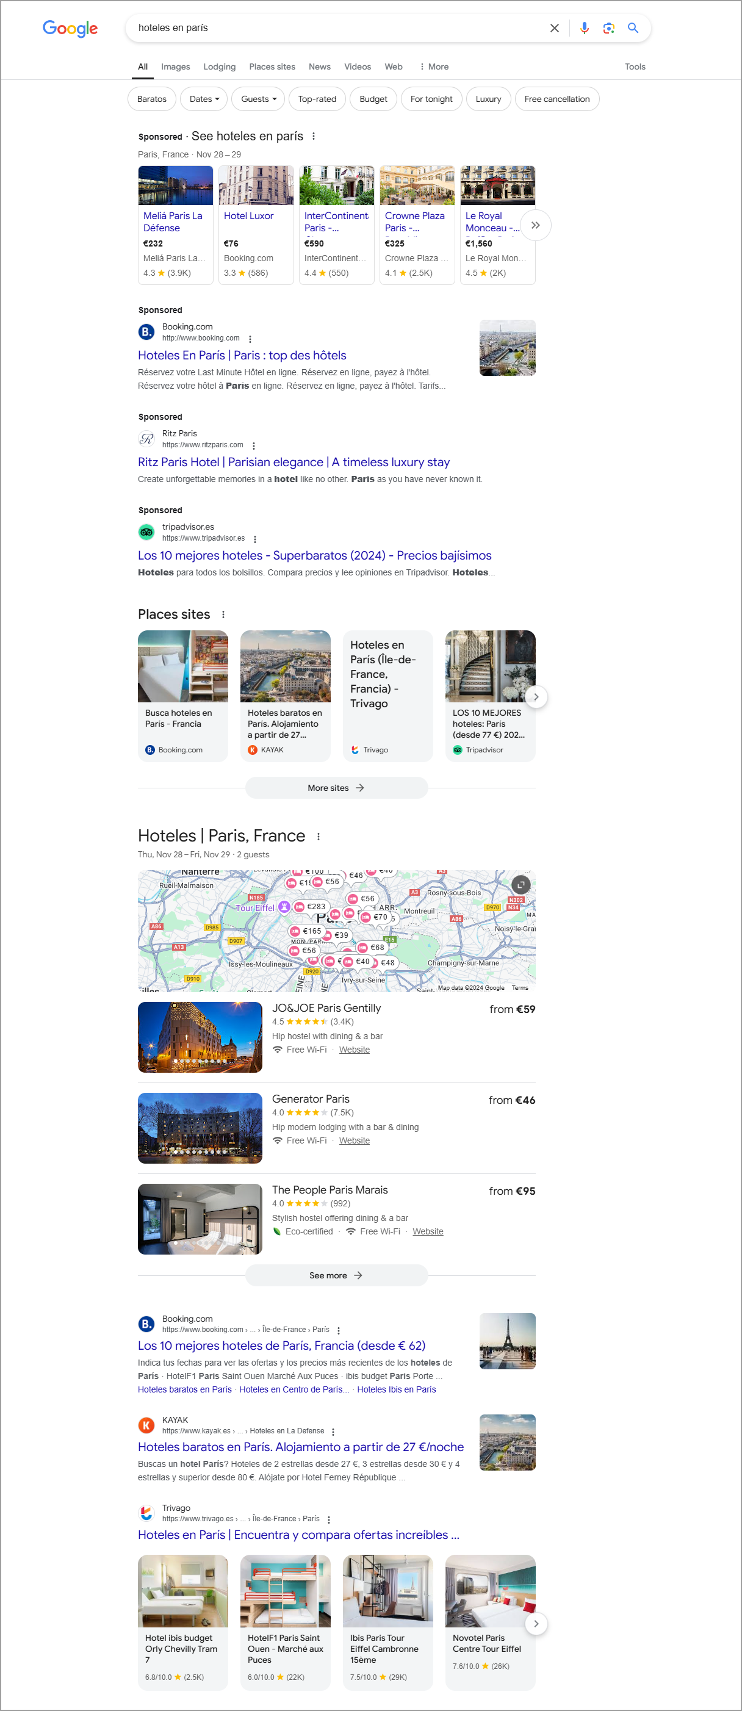This screenshot has height=1711, width=742.
Task: Toggle the Budget filter chip
Action: [x=373, y=99]
